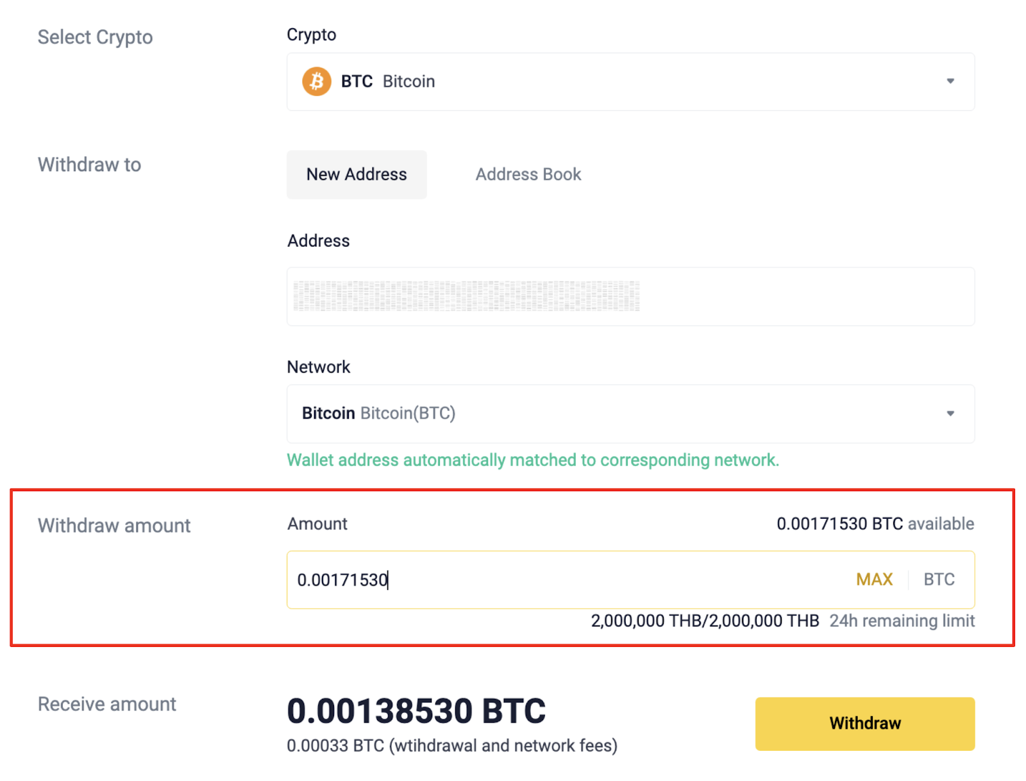Viewport: 1026px width, 781px height.
Task: Click the BTC Bitcoin crypto name text
Action: 388,81
